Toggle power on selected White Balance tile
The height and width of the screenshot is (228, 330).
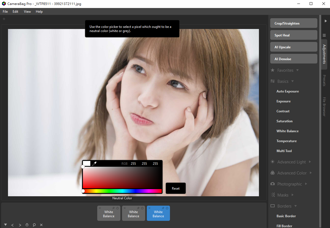167,208
